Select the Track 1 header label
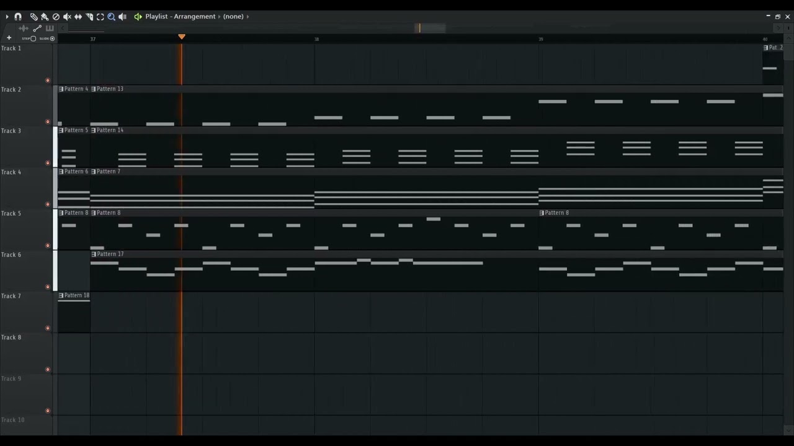This screenshot has width=794, height=446. (x=11, y=48)
